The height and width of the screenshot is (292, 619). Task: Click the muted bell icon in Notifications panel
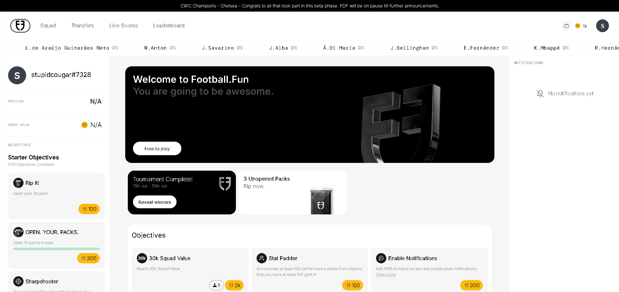(x=540, y=93)
